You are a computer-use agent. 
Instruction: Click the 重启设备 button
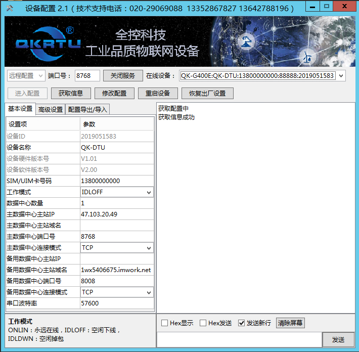pyautogui.click(x=158, y=93)
